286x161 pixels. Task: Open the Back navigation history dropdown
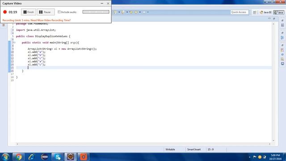(140, 12)
